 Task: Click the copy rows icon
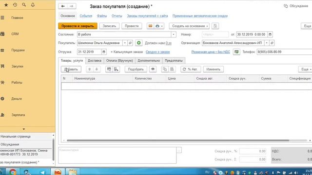point(165,69)
